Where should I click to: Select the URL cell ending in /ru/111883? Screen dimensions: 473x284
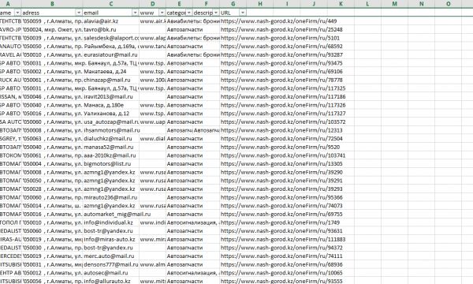tap(233, 239)
